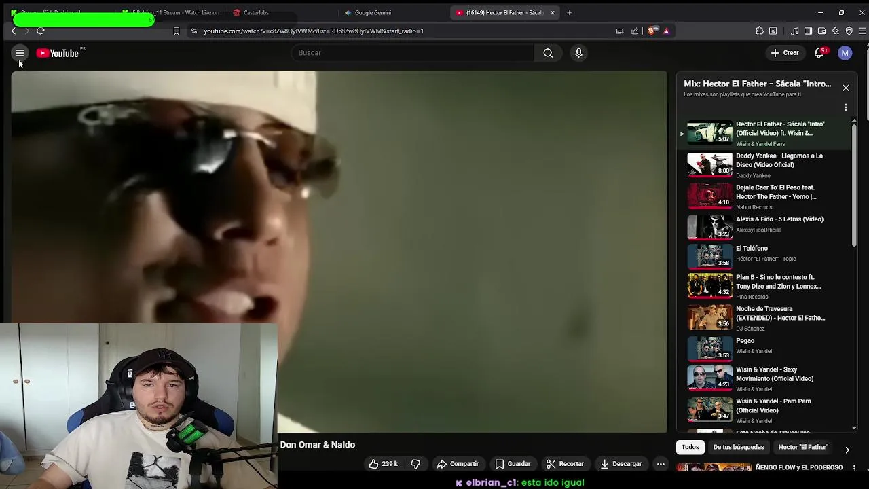Open Brave Shields lion icon

coord(652,31)
